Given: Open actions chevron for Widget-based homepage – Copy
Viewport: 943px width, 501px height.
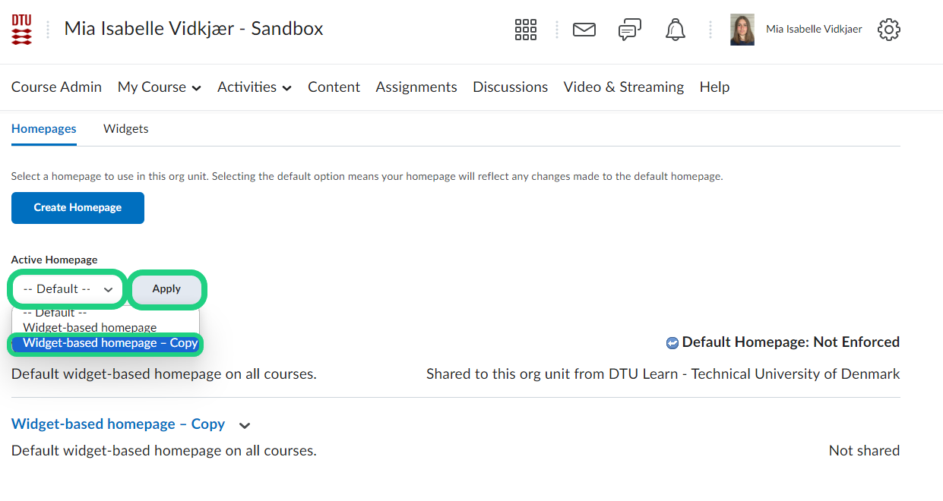Looking at the screenshot, I should (245, 425).
